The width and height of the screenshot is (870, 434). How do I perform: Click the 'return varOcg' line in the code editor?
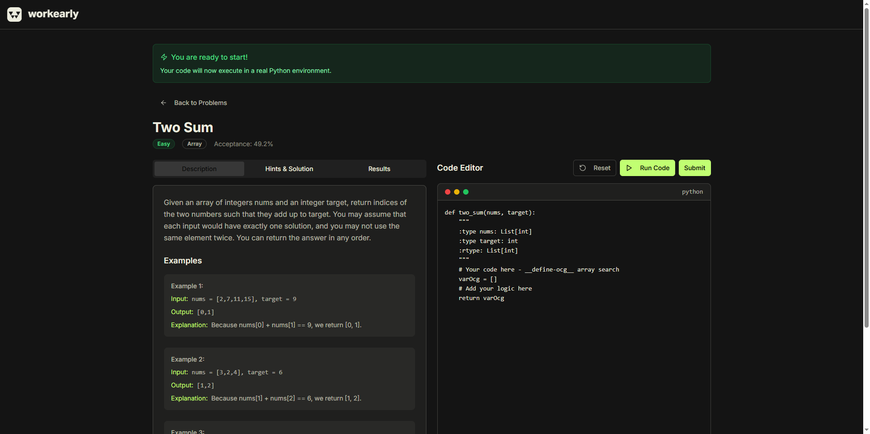pyautogui.click(x=481, y=298)
